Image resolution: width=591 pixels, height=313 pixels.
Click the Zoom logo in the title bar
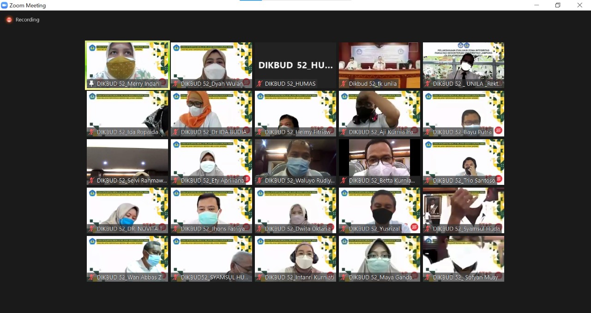5,6
